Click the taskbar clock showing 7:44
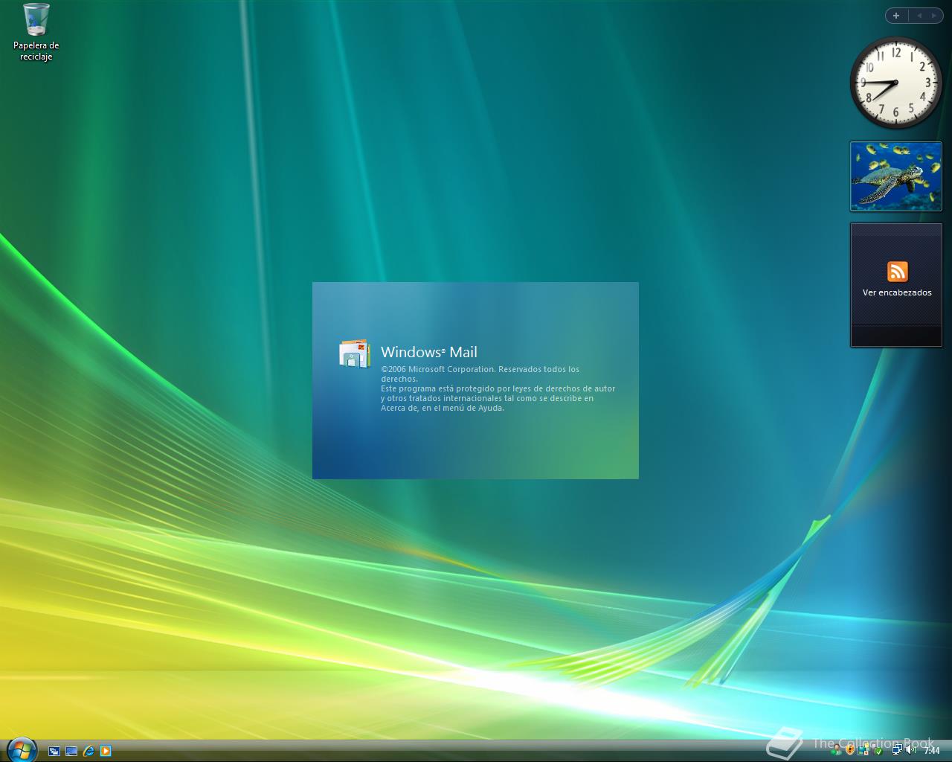 [932, 750]
